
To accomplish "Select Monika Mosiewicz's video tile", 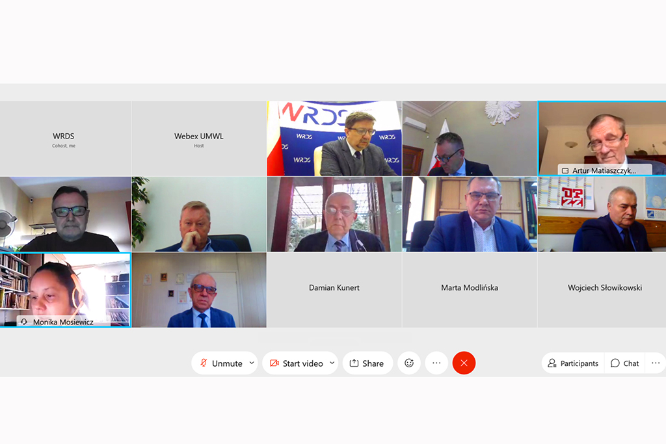I will (x=66, y=290).
